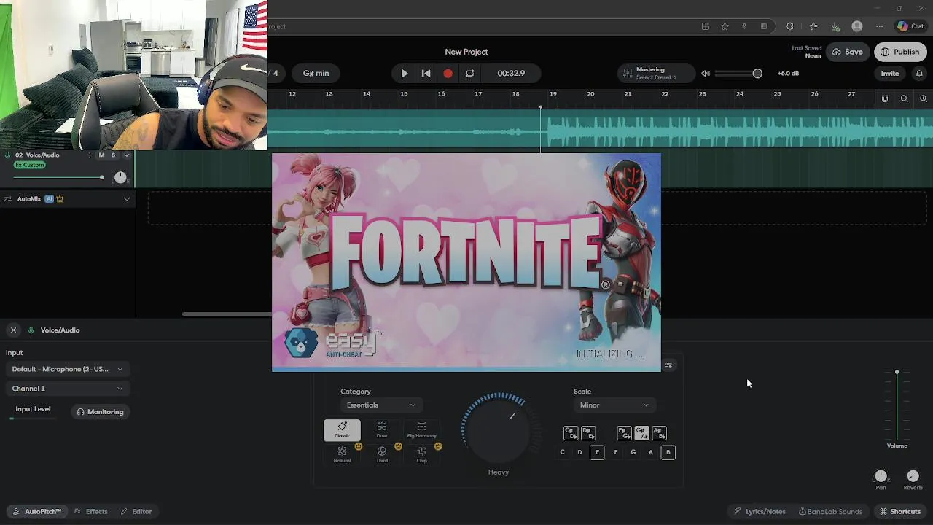Viewport: 933px width, 525px height.
Task: Open the Scale Minor dropdown
Action: click(614, 405)
